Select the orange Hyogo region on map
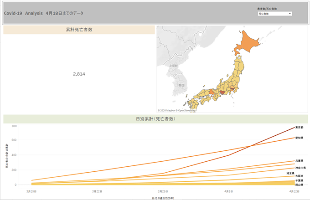 [x=212, y=92]
